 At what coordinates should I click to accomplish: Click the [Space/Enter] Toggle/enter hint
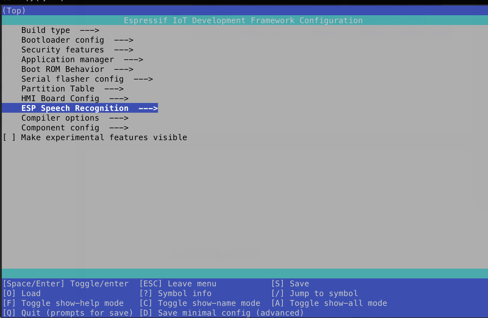coord(66,284)
